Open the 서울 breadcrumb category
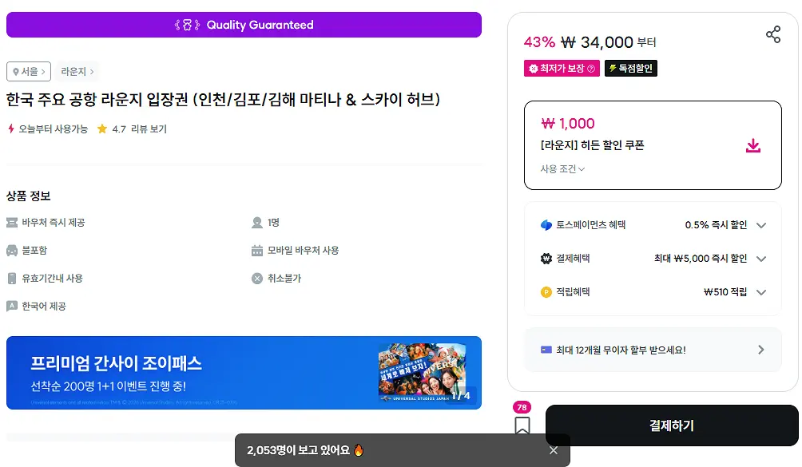The width and height of the screenshot is (802, 467). (29, 72)
